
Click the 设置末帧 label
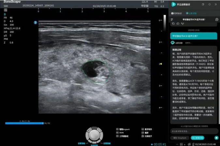coord(107,143)
